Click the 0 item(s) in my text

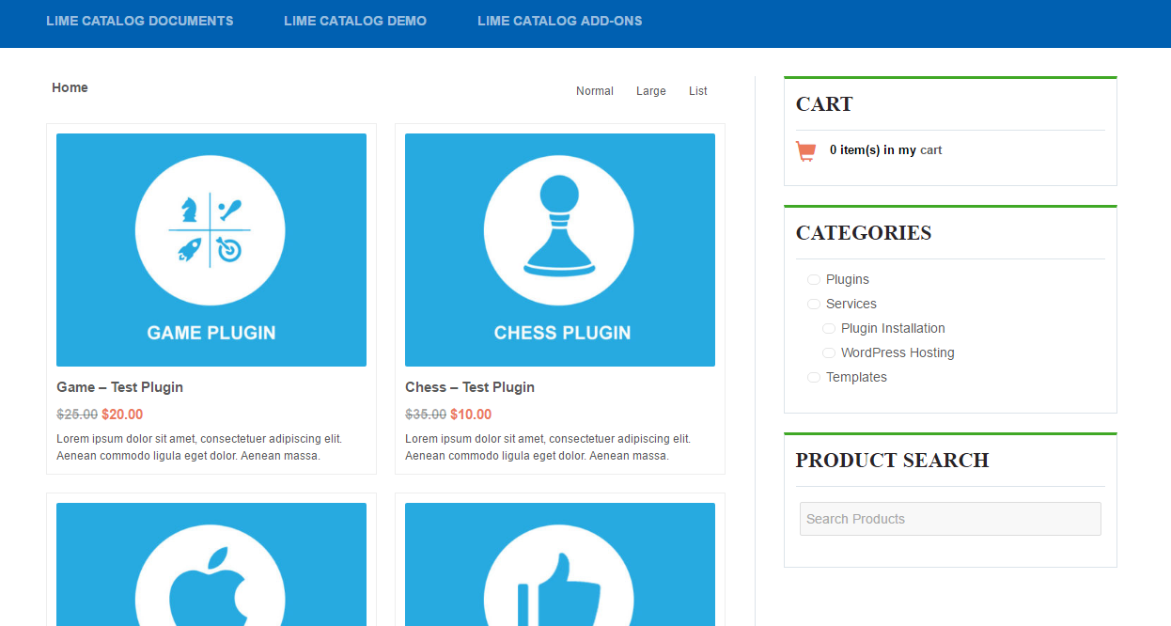pyautogui.click(x=873, y=150)
